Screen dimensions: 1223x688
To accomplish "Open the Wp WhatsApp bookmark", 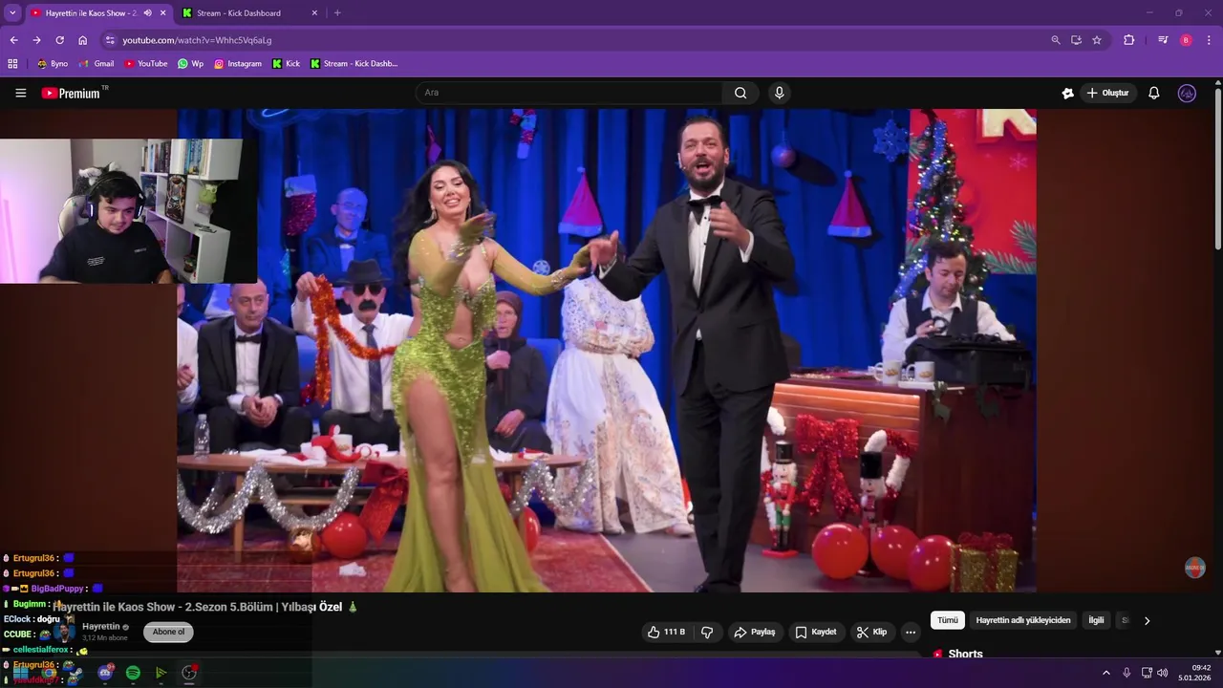I will click(x=191, y=64).
